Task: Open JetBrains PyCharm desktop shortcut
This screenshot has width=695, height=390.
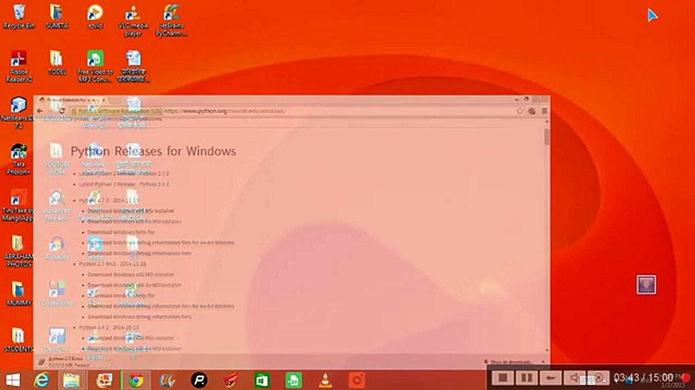Action: [171, 19]
